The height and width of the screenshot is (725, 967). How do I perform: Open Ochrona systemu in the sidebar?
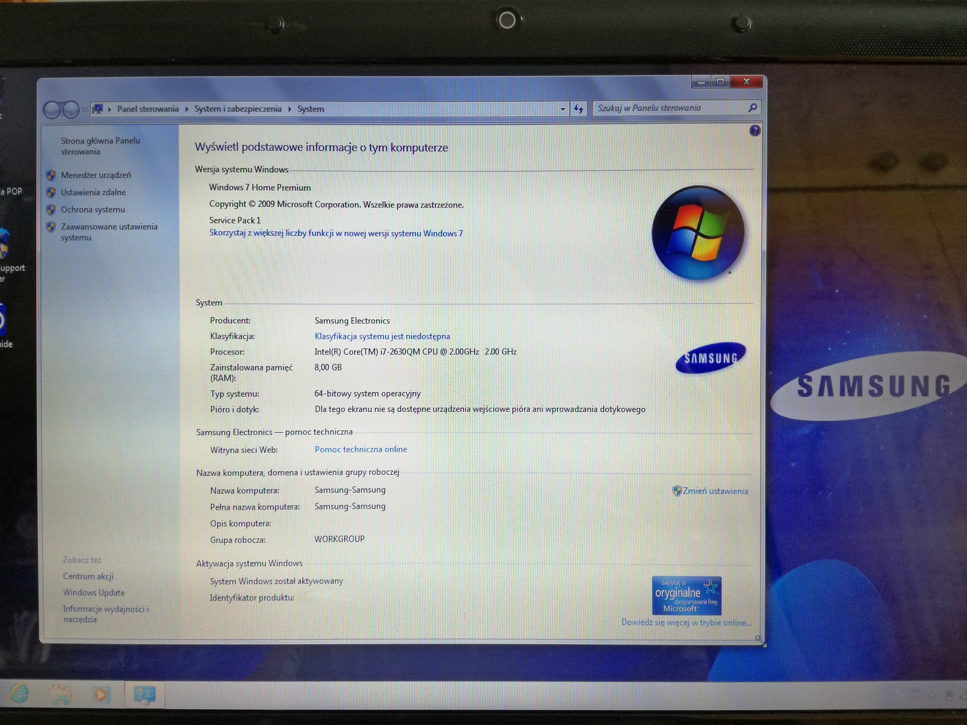[x=93, y=209]
